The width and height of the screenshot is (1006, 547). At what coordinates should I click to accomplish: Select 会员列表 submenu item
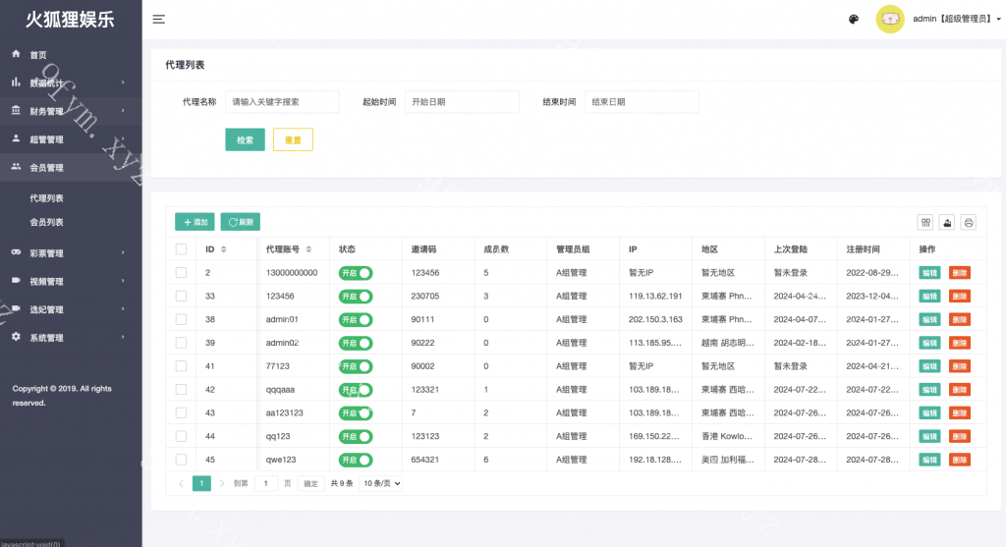46,222
